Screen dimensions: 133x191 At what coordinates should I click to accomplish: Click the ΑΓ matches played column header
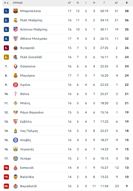(69, 3)
